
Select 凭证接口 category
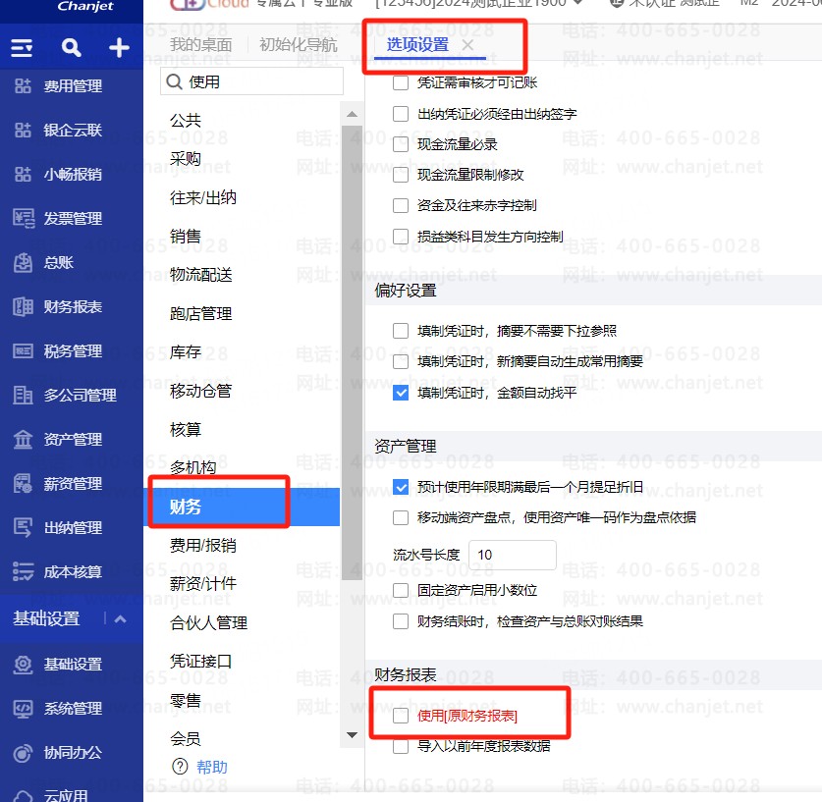tap(200, 661)
